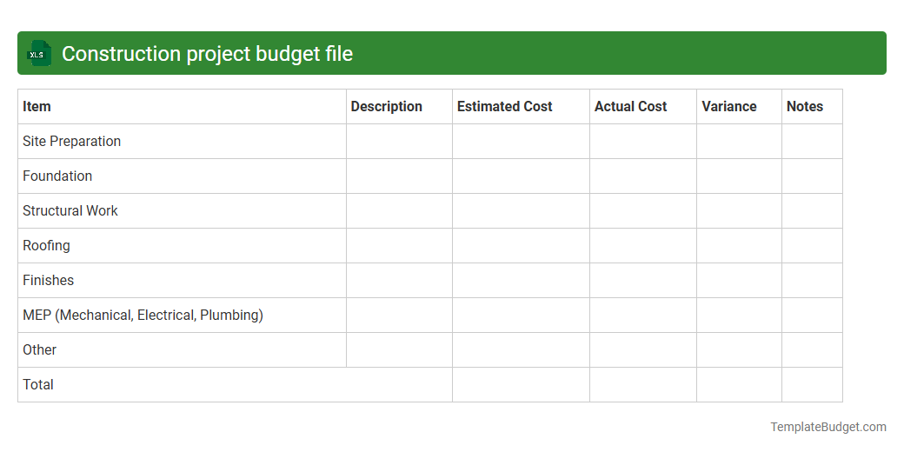
Task: Select Estimated Cost cell in Total row
Action: point(522,384)
